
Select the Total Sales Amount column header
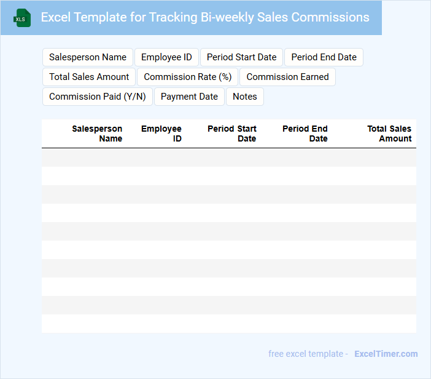click(x=389, y=134)
